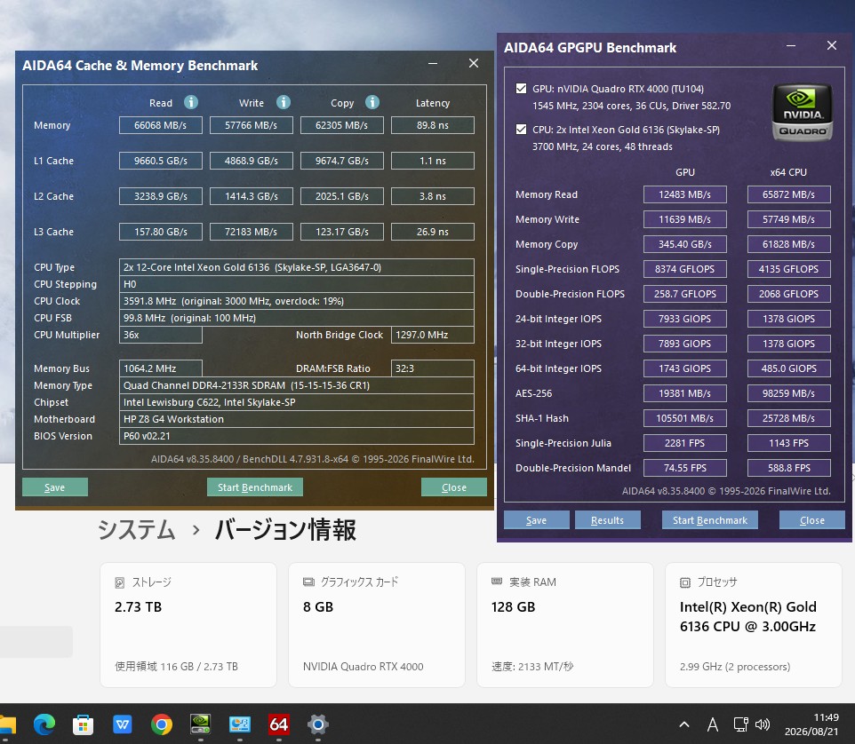Click the NVIDIA Quadro logo badge
The width and height of the screenshot is (855, 744).
802,113
